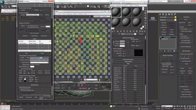Open the Create command panel tab
Viewport: 196px width, 110px height.
coord(160,14)
